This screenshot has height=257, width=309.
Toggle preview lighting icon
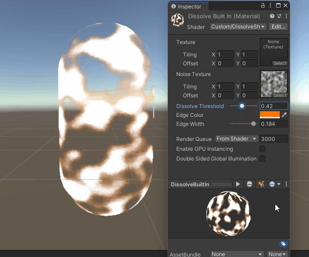pos(261,184)
